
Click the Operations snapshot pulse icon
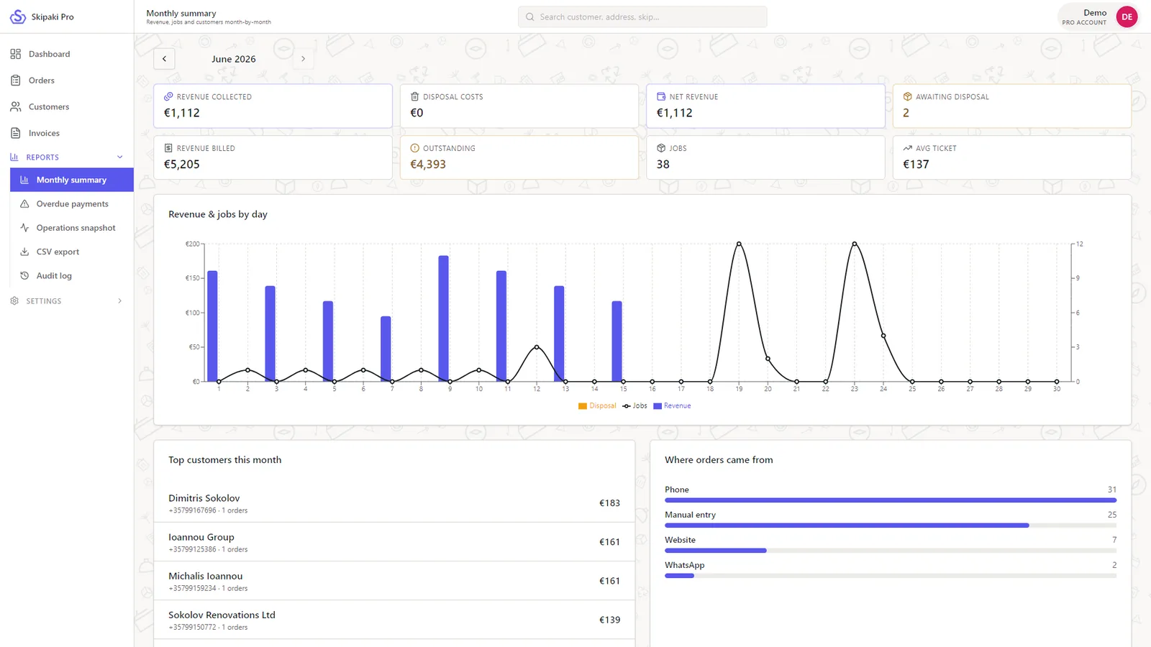pos(24,228)
